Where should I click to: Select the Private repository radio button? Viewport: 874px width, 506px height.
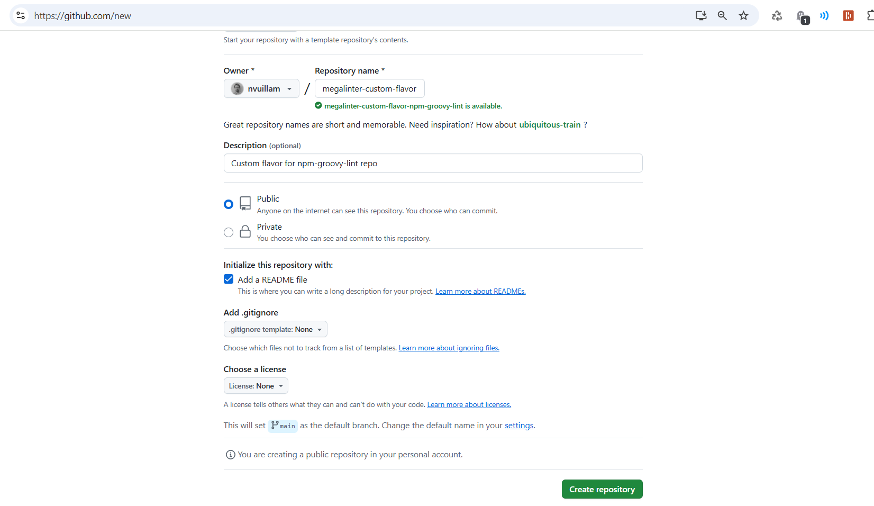pyautogui.click(x=229, y=232)
